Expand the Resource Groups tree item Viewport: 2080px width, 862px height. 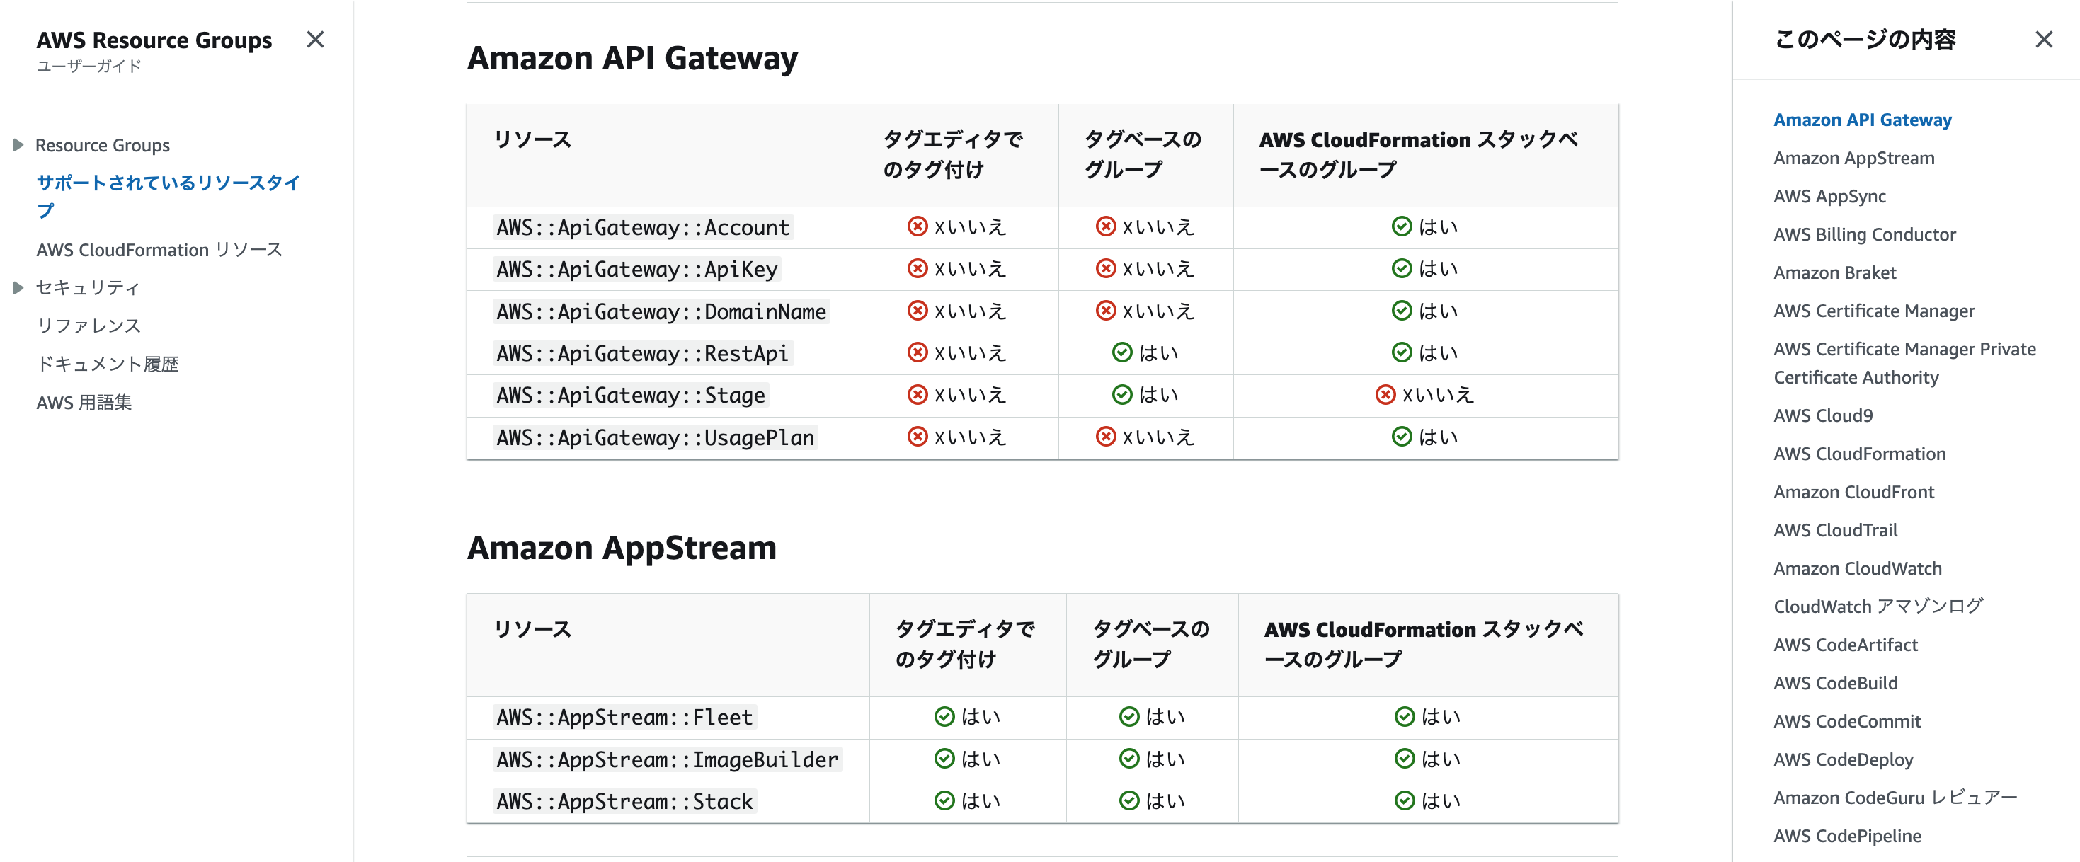18,145
